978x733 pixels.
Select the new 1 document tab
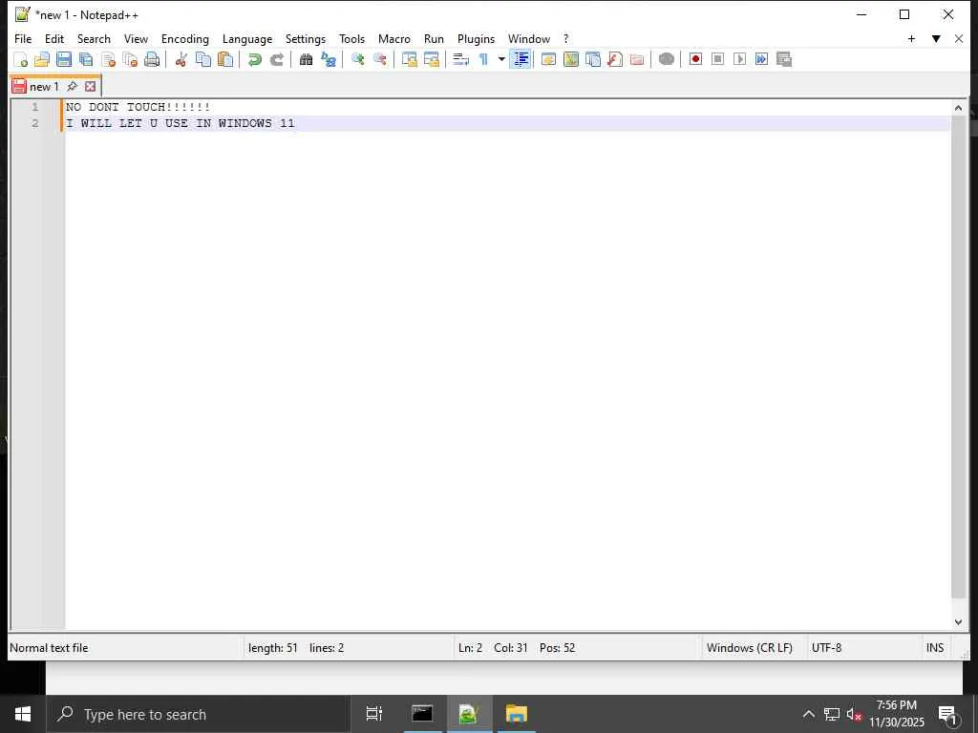click(x=44, y=87)
